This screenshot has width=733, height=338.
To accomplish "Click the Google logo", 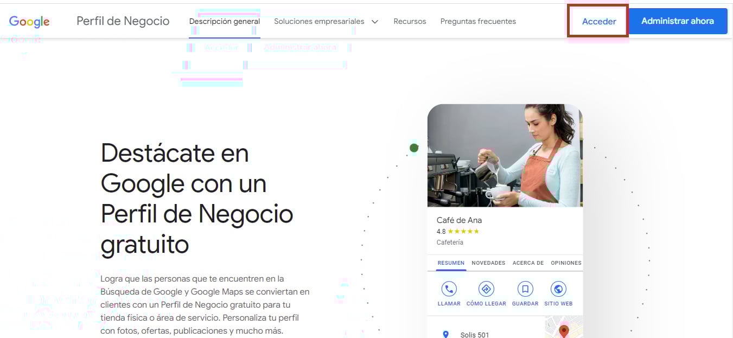I will pos(29,22).
